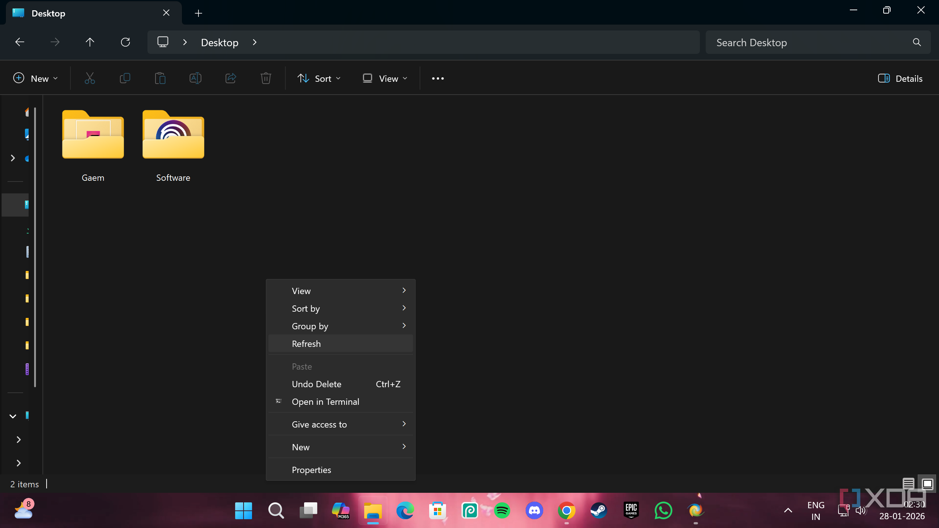This screenshot has width=939, height=528.
Task: Select the Software folder
Action: point(173,146)
